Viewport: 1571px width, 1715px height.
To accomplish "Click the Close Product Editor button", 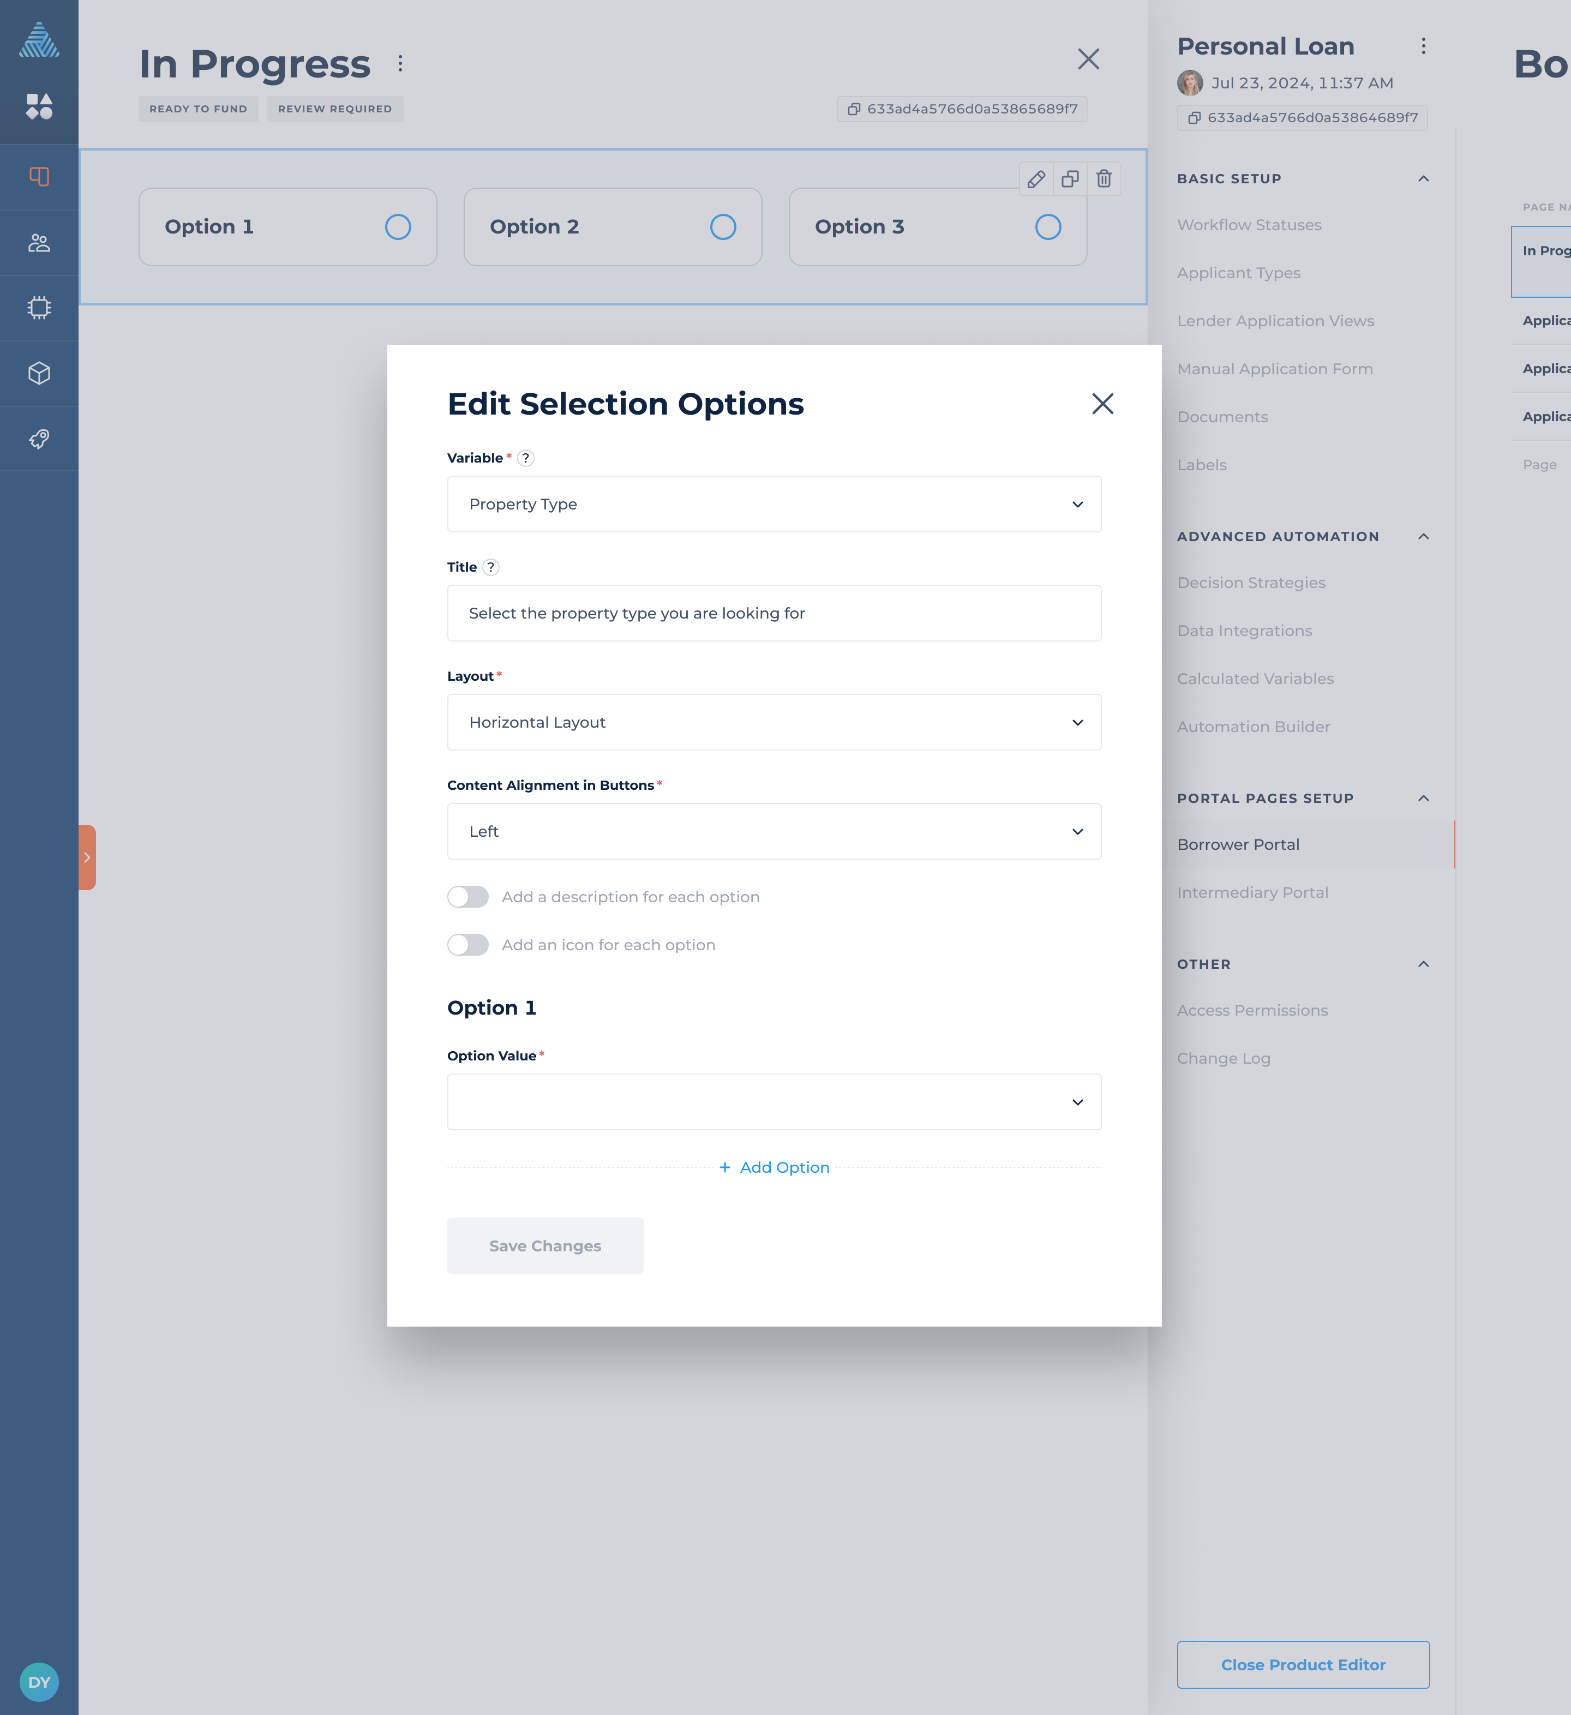I will (1302, 1665).
